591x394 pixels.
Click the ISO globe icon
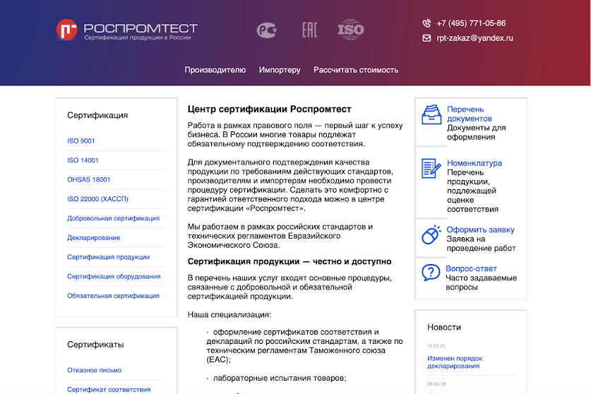350,30
